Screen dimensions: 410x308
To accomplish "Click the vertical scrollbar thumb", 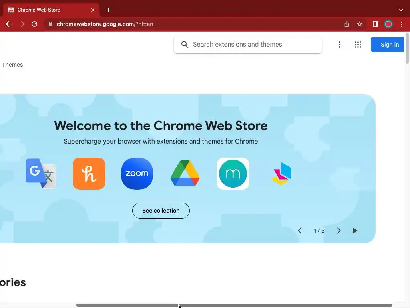I will click(407, 49).
